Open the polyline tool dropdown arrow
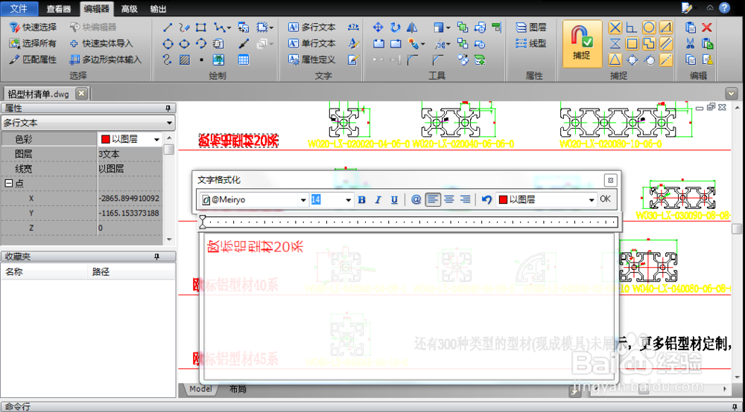 [x=229, y=28]
